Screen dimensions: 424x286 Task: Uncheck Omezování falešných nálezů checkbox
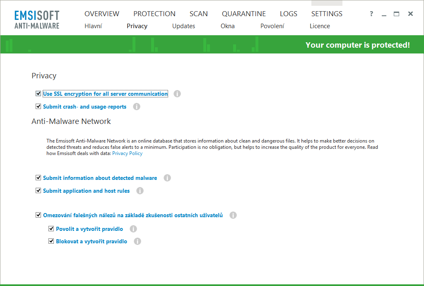(x=38, y=215)
